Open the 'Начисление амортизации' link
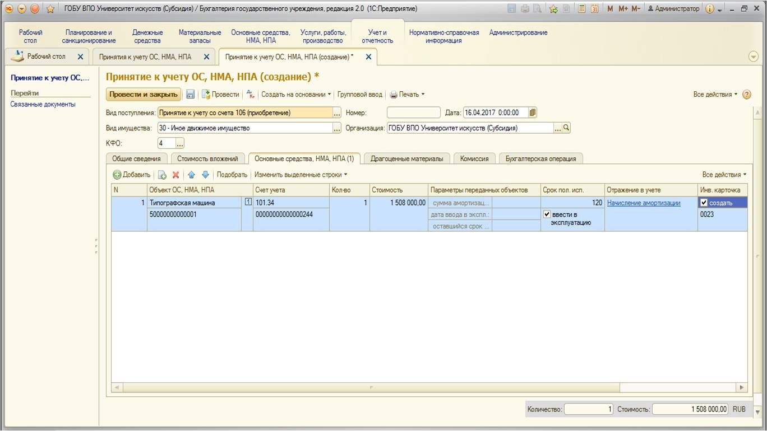Viewport: 767px width, 431px height. click(x=644, y=203)
